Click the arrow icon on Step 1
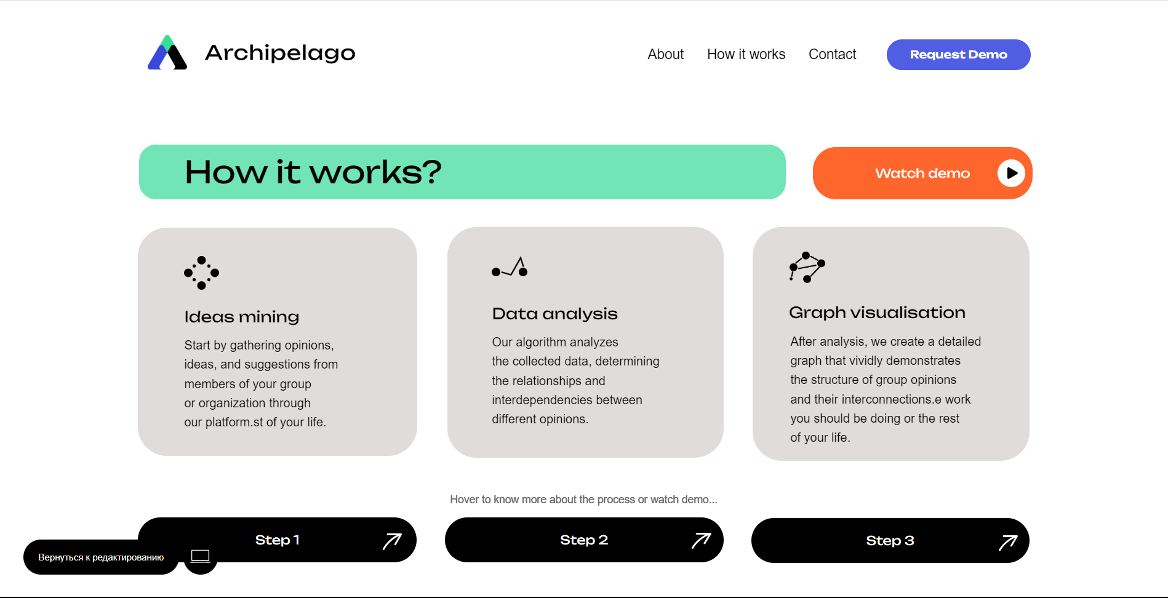The image size is (1168, 598). click(392, 541)
